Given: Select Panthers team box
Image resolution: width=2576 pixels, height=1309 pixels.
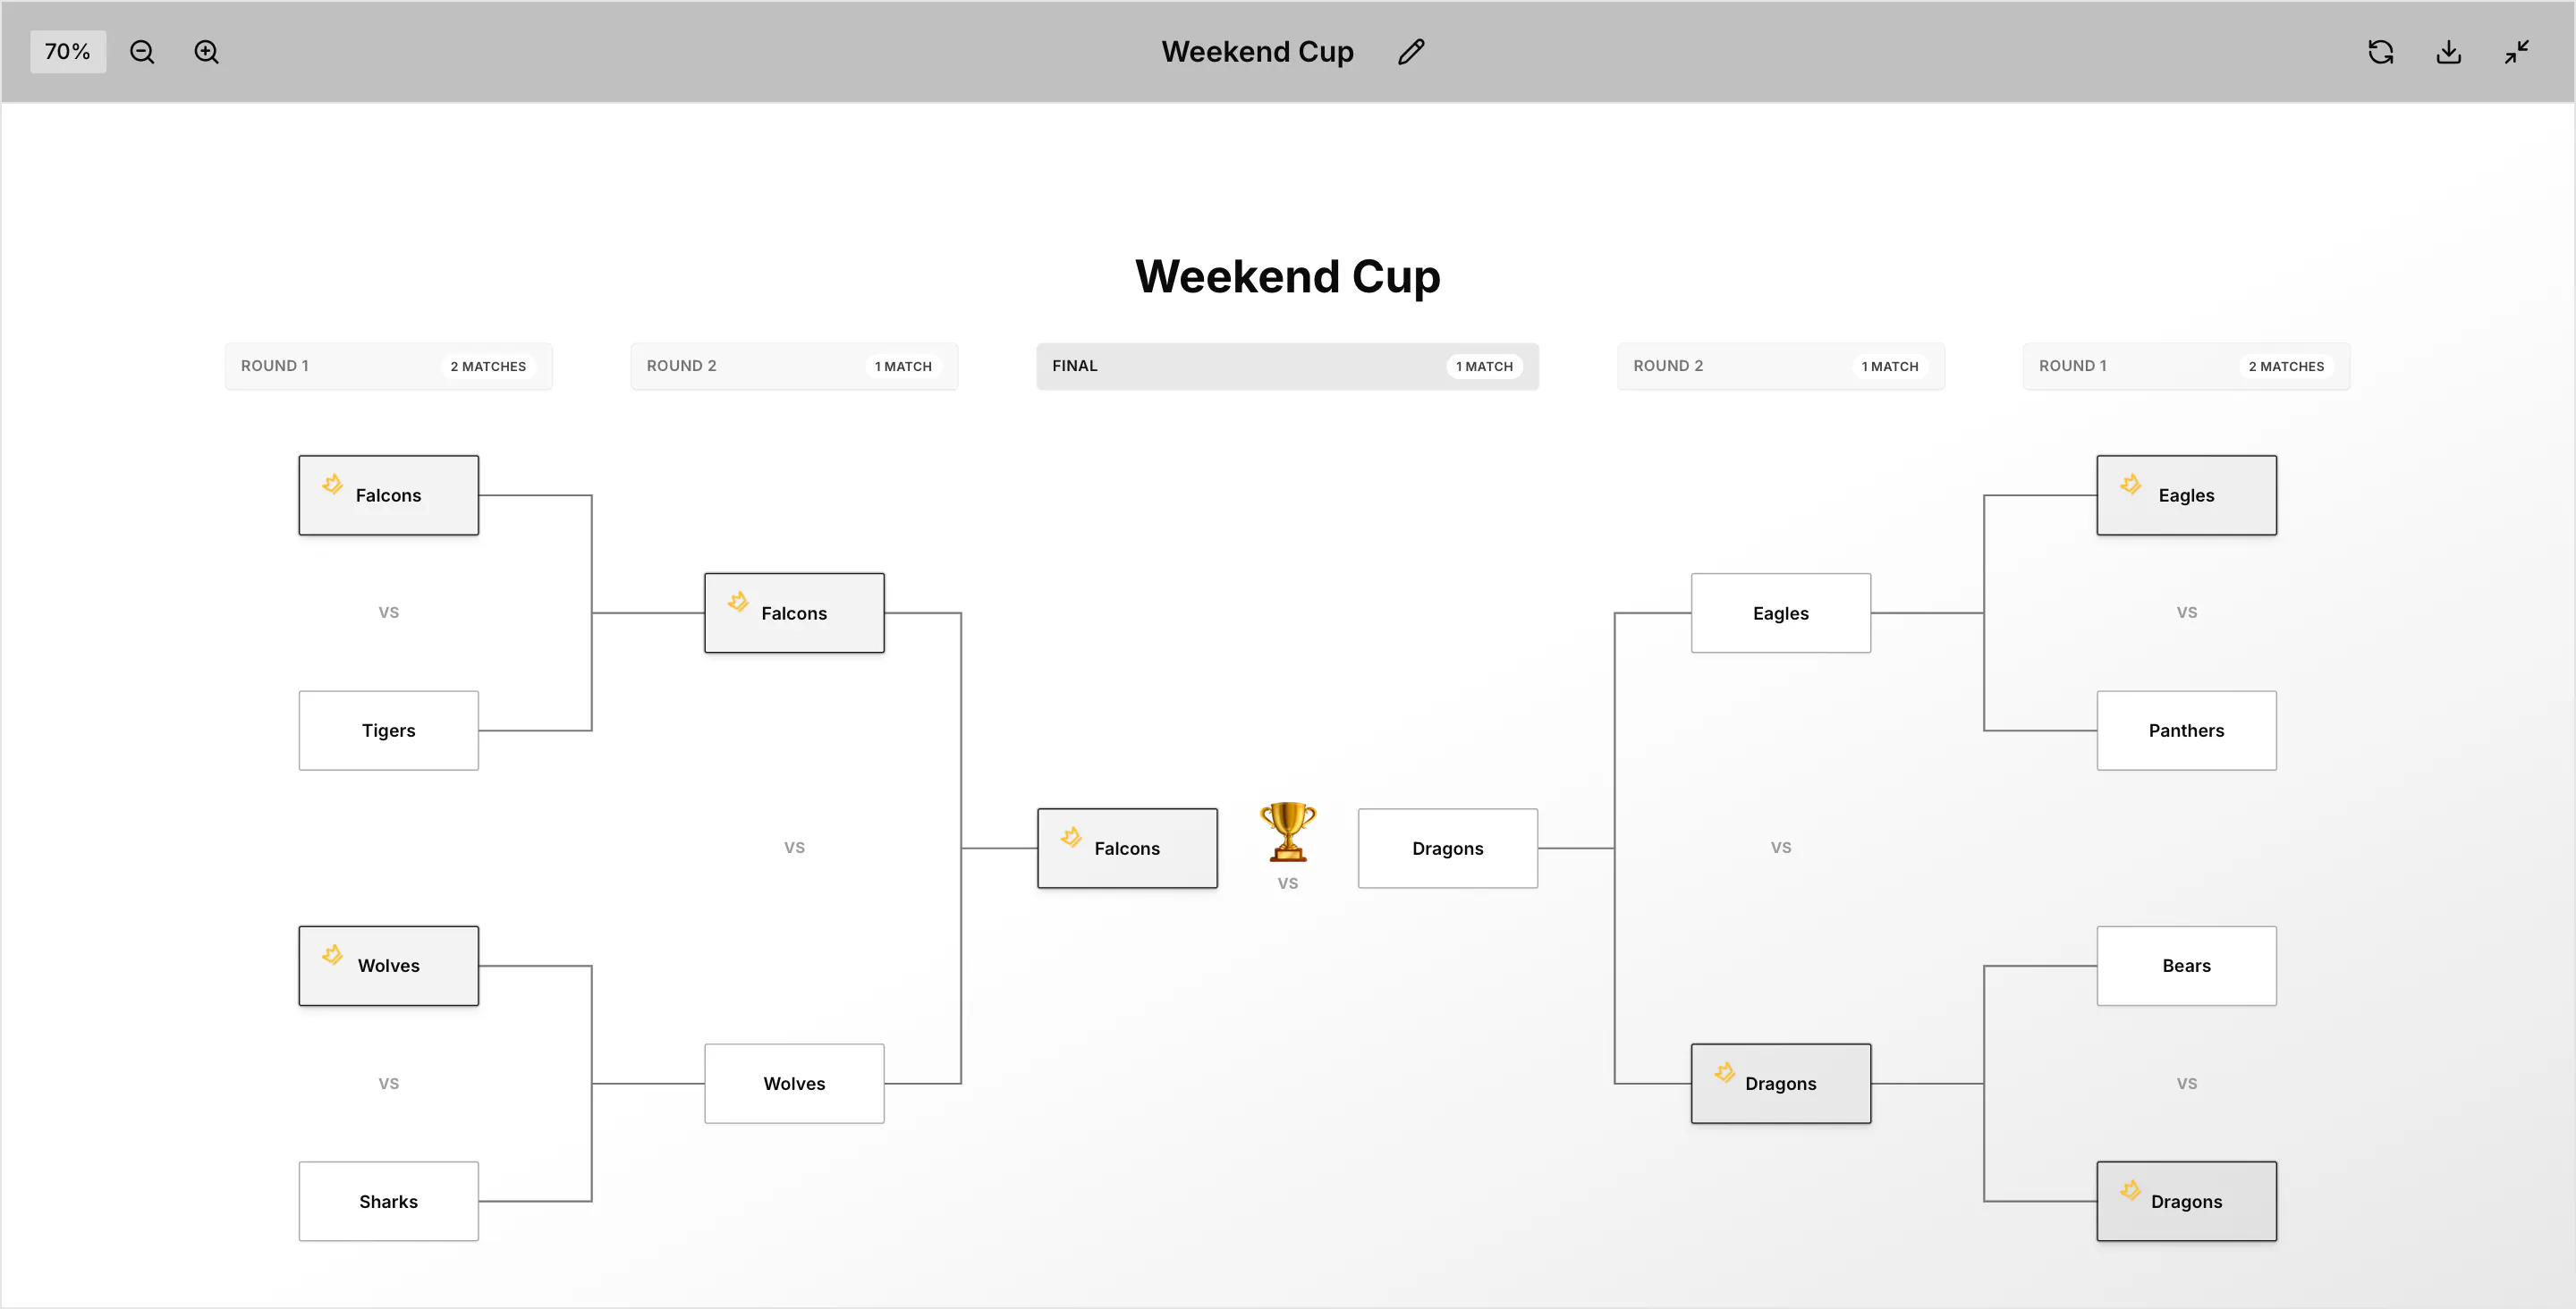Looking at the screenshot, I should (x=2186, y=731).
